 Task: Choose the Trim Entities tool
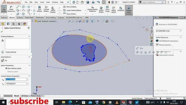40,9
